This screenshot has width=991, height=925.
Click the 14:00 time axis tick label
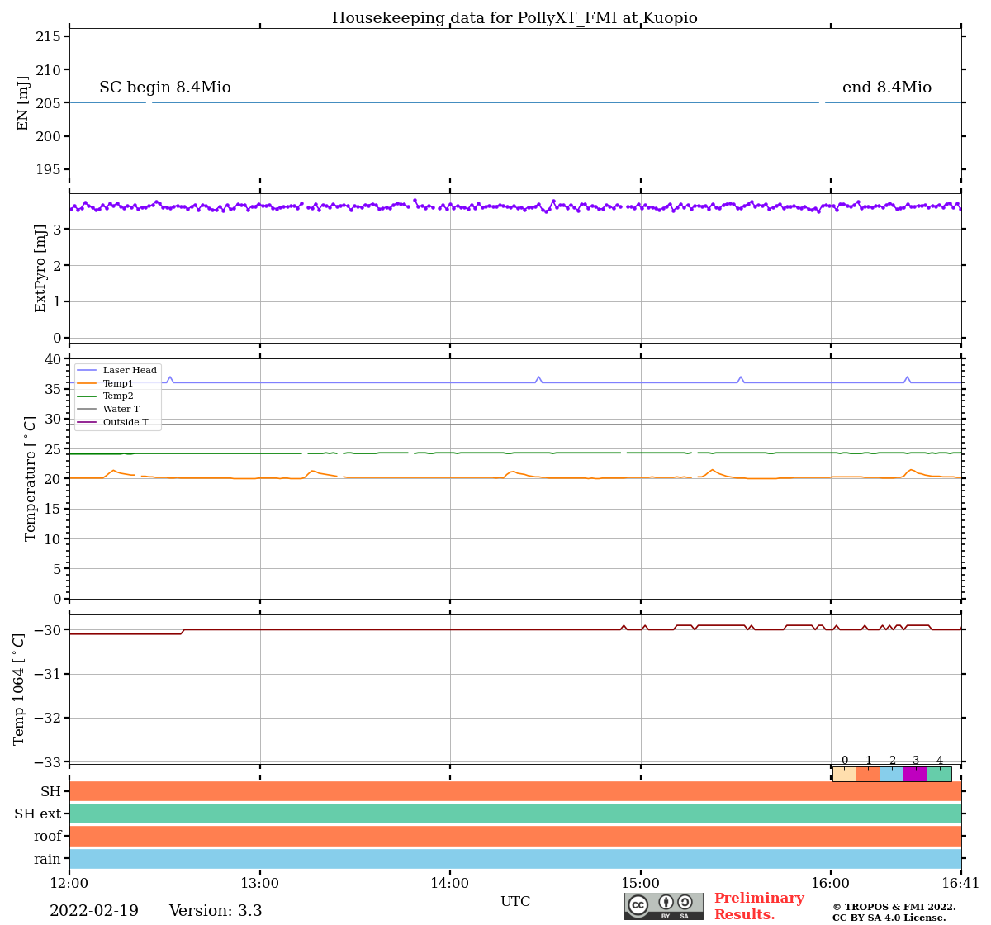[x=450, y=884]
